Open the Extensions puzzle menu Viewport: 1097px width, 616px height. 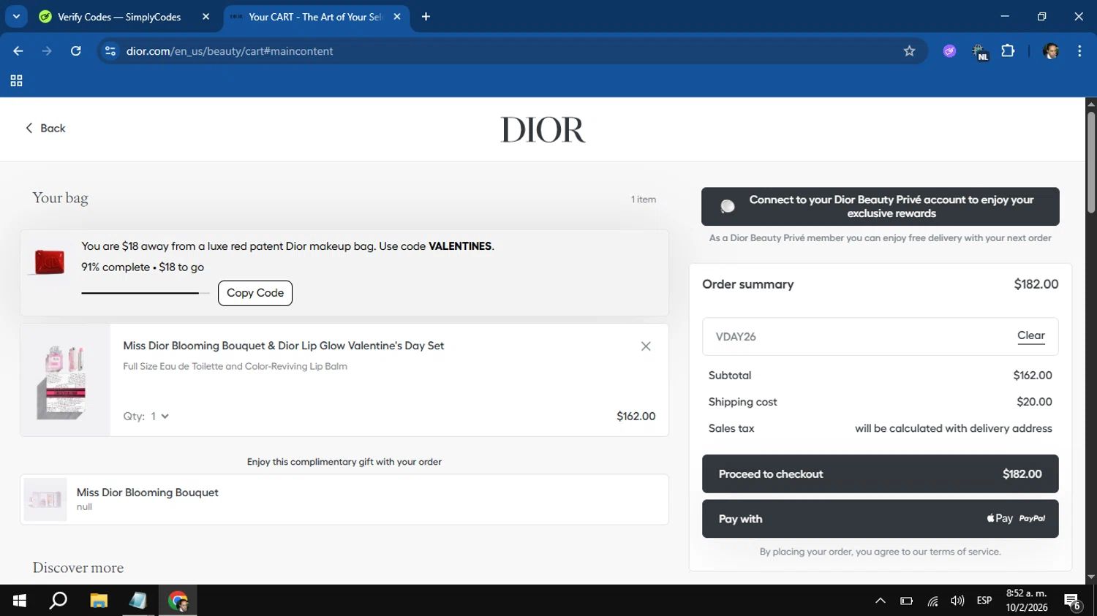[1008, 51]
